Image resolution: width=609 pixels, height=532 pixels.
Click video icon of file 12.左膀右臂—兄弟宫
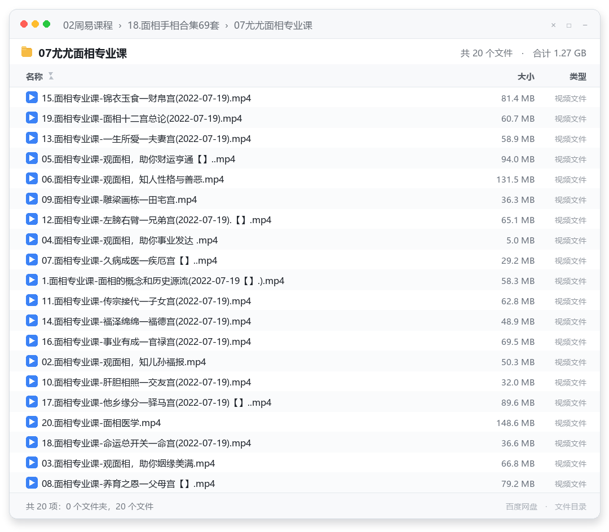point(32,219)
